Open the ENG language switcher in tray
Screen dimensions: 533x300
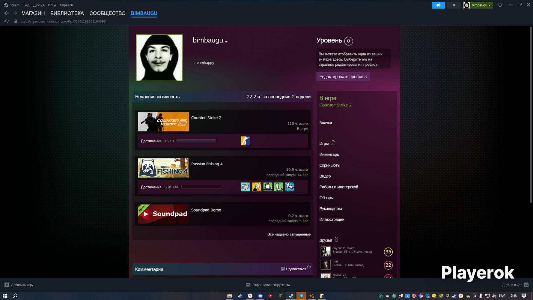point(502,296)
